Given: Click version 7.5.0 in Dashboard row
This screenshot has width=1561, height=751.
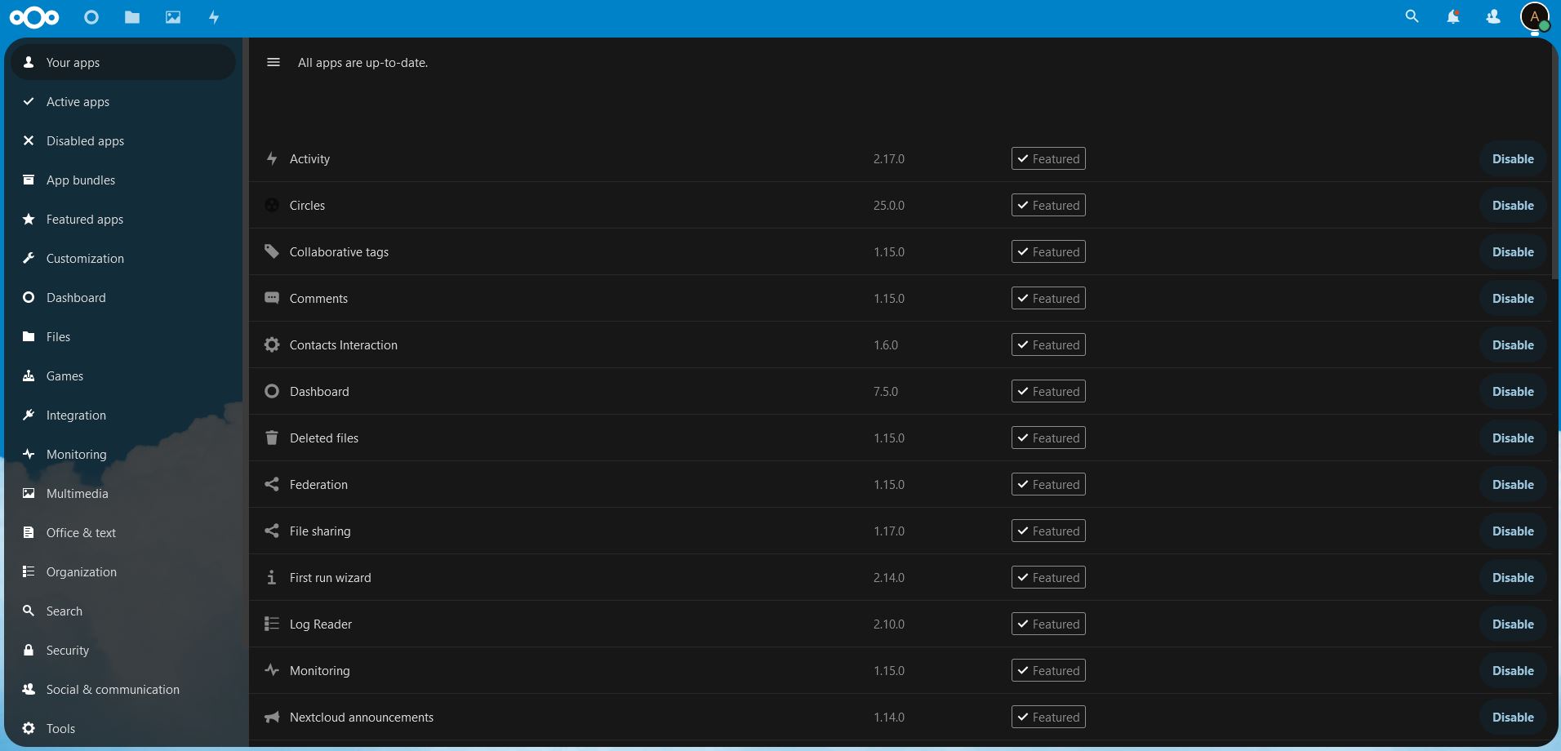Looking at the screenshot, I should tap(886, 391).
